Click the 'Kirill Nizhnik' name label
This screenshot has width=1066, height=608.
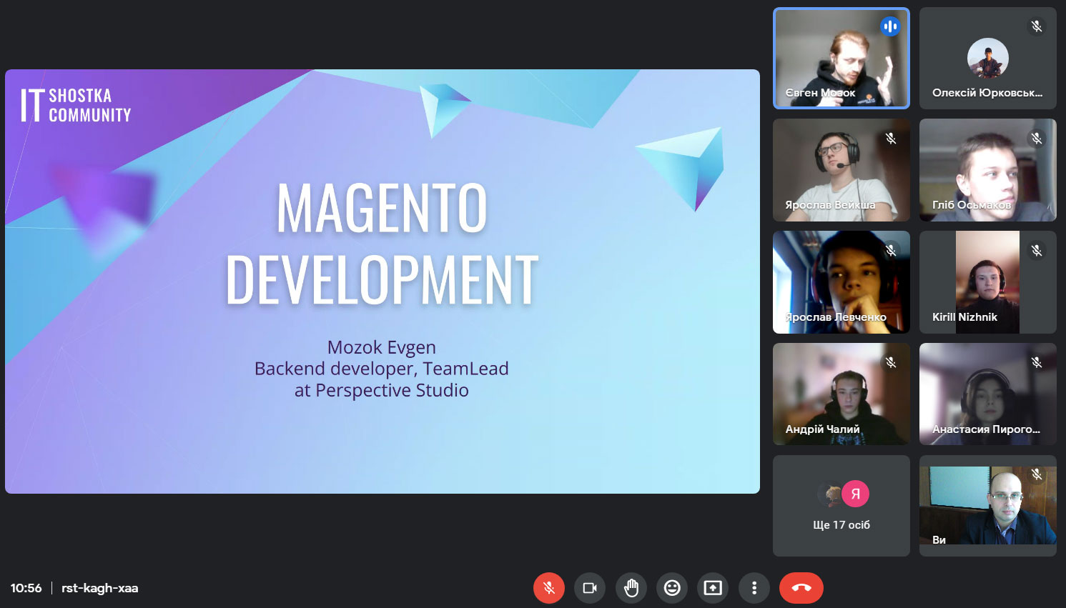[964, 317]
